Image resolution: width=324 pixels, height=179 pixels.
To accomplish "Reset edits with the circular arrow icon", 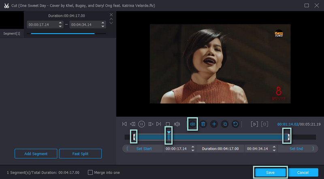I will 235,124.
